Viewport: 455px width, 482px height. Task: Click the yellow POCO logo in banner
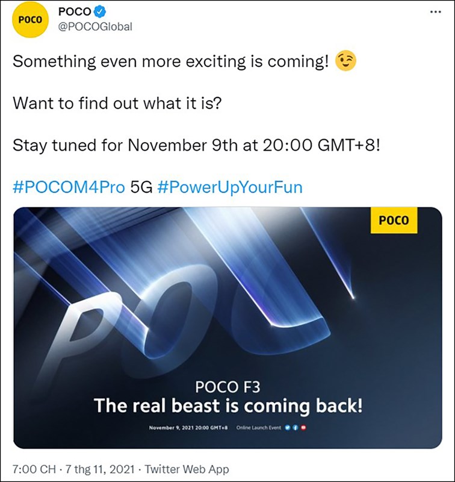tap(394, 221)
